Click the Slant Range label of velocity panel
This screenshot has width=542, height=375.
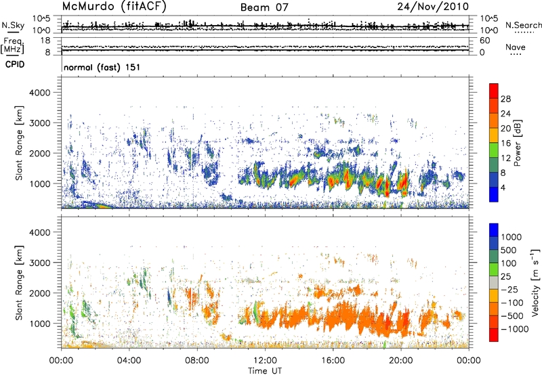tap(19, 282)
